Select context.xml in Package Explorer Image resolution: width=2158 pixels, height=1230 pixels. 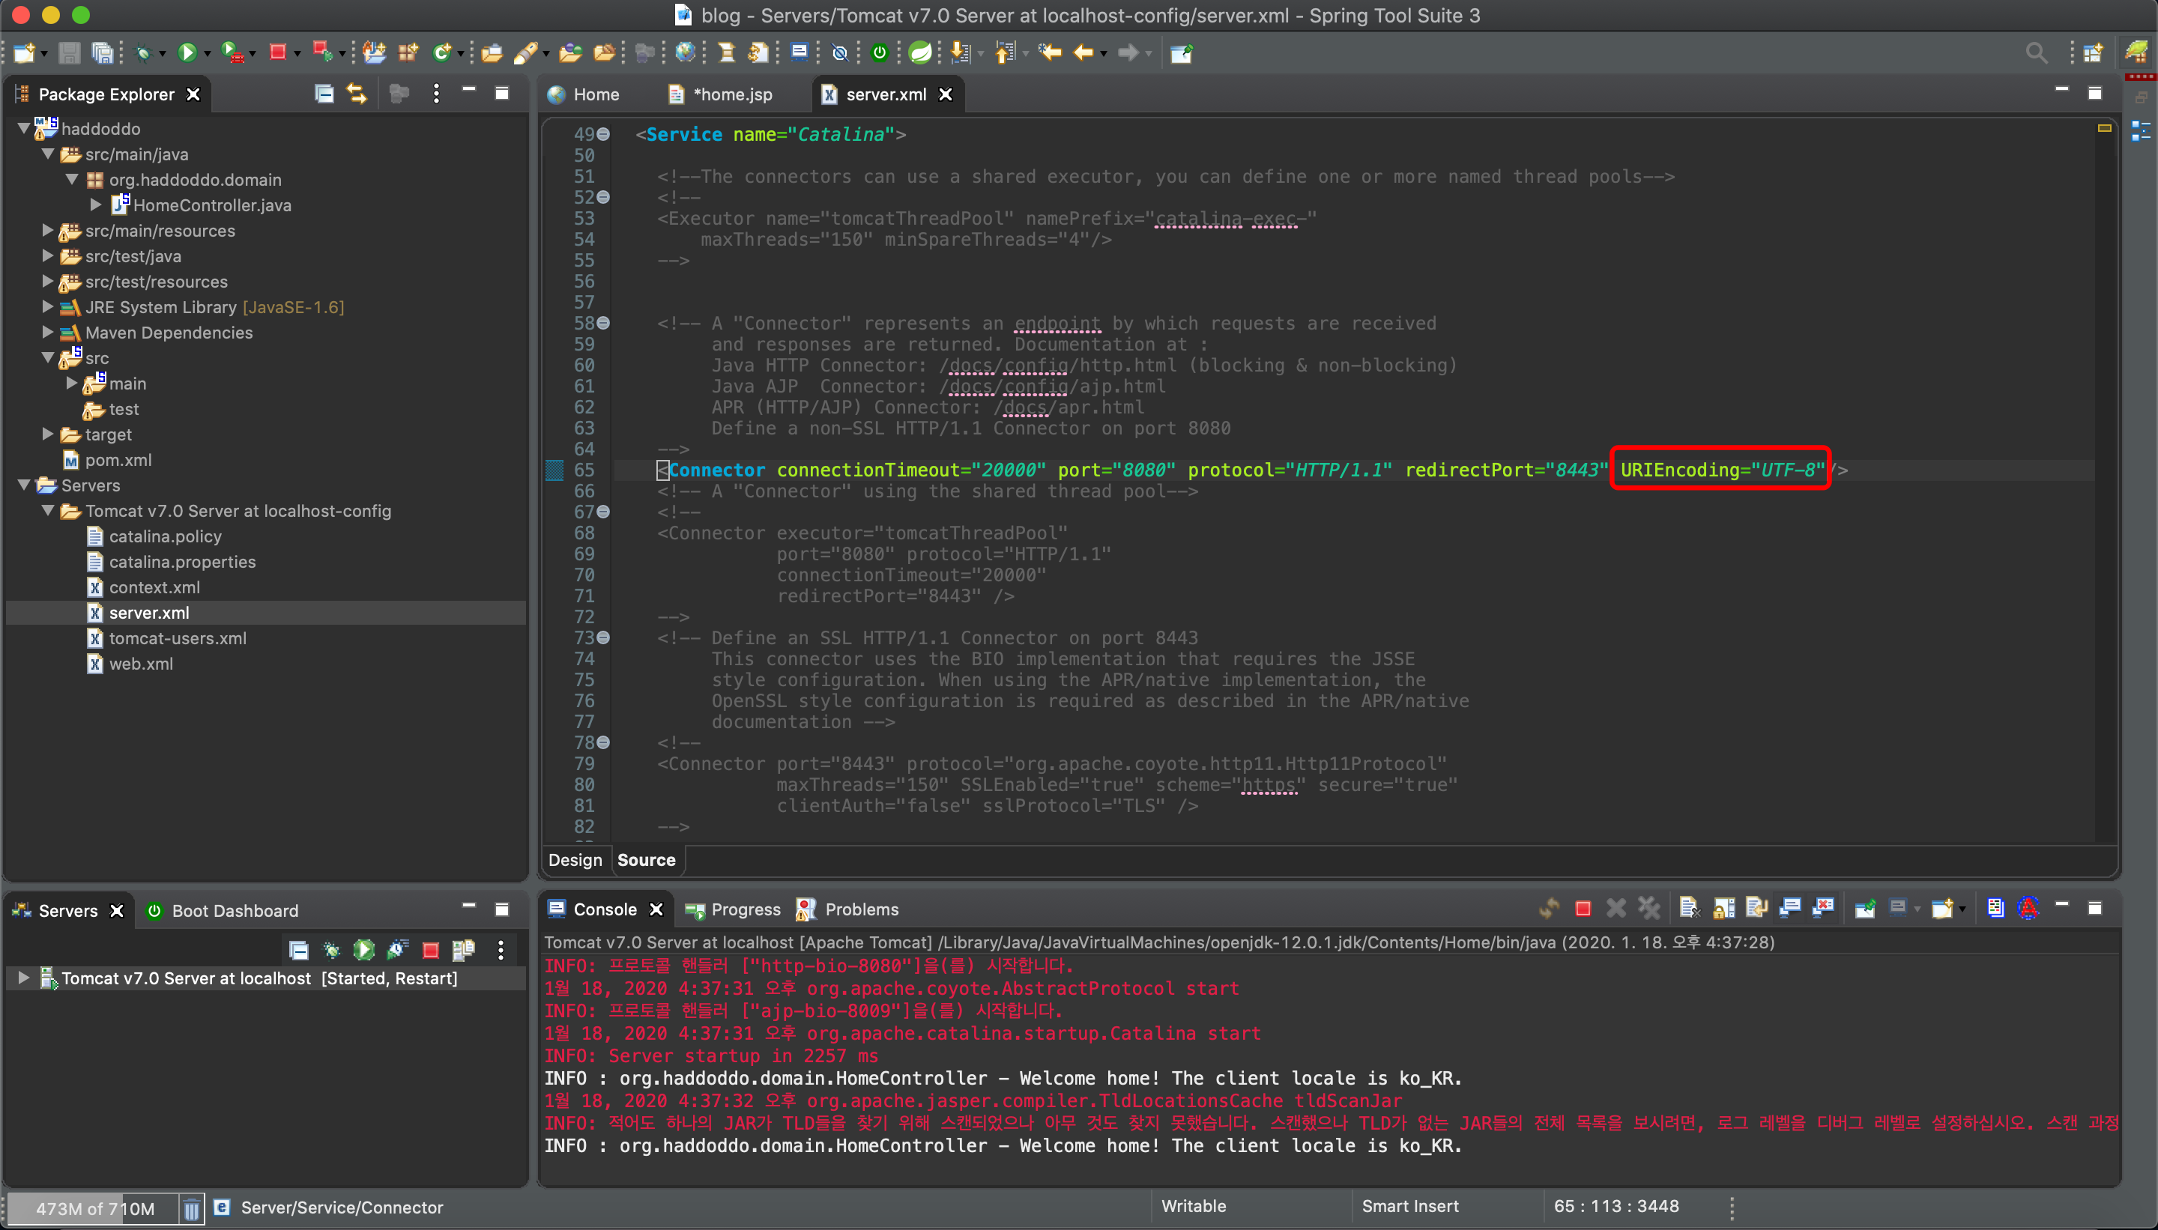click(x=154, y=587)
